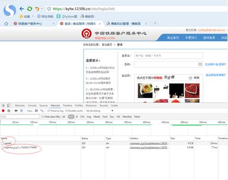The image size is (228, 180).
Task: Click the Sogou browser logo
Action: point(9,11)
